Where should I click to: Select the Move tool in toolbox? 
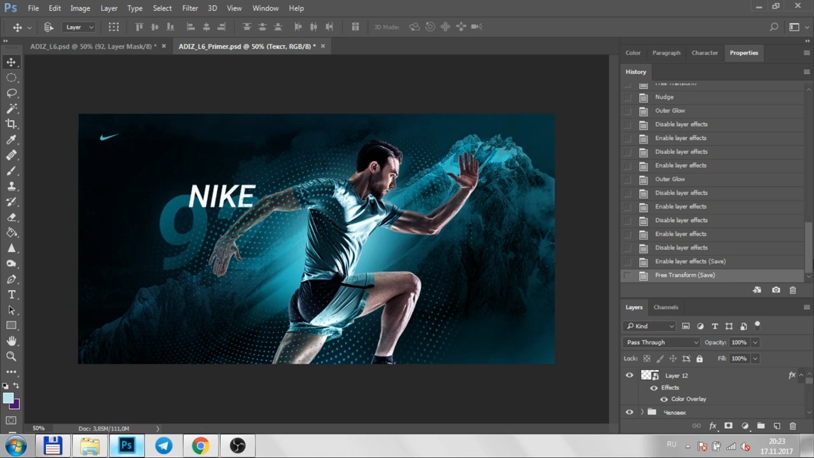tap(11, 62)
